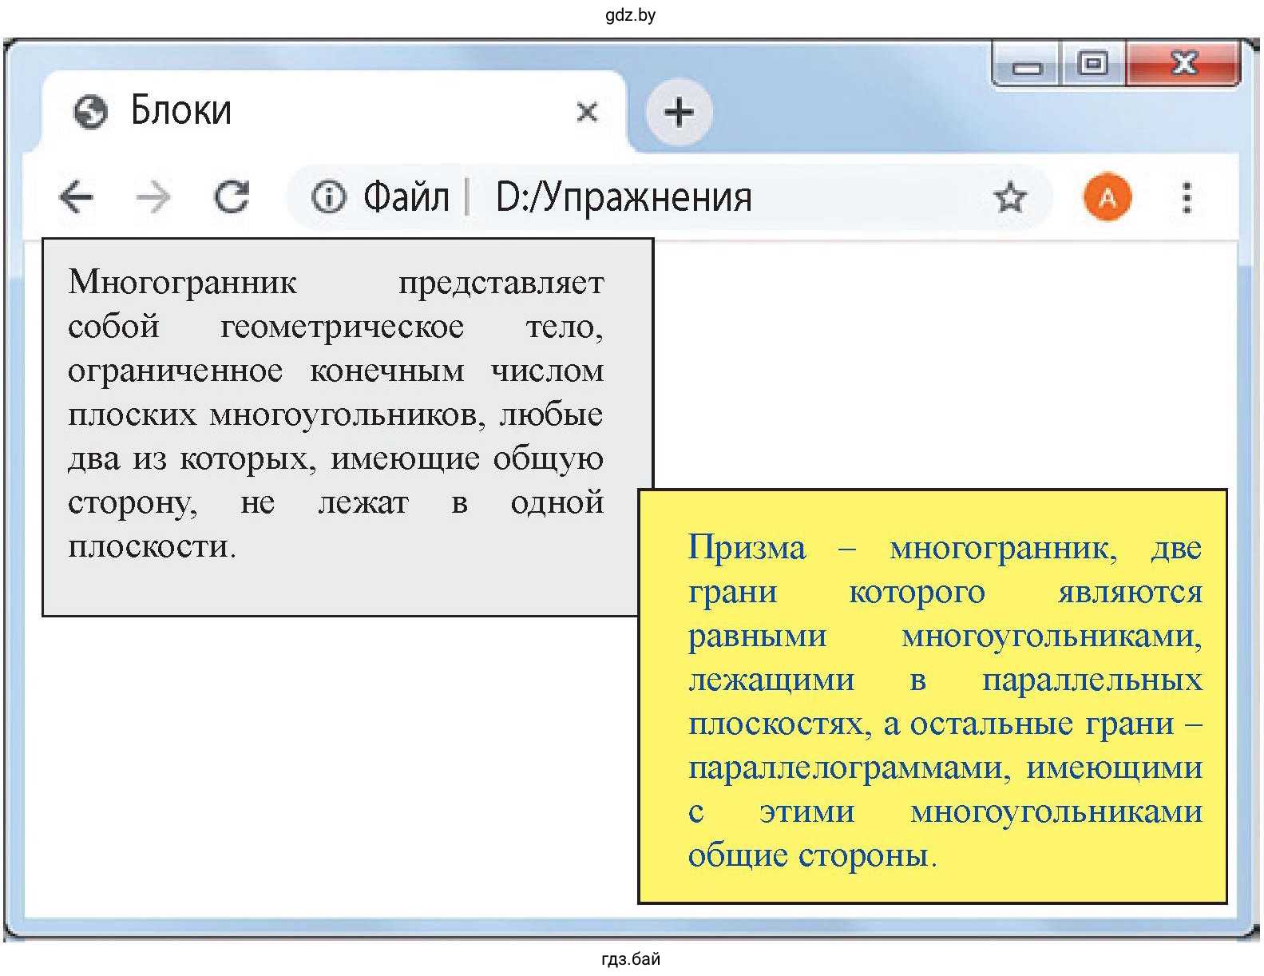This screenshot has height=976, width=1264.
Task: Open the three-dot browser menu
Action: (1187, 196)
